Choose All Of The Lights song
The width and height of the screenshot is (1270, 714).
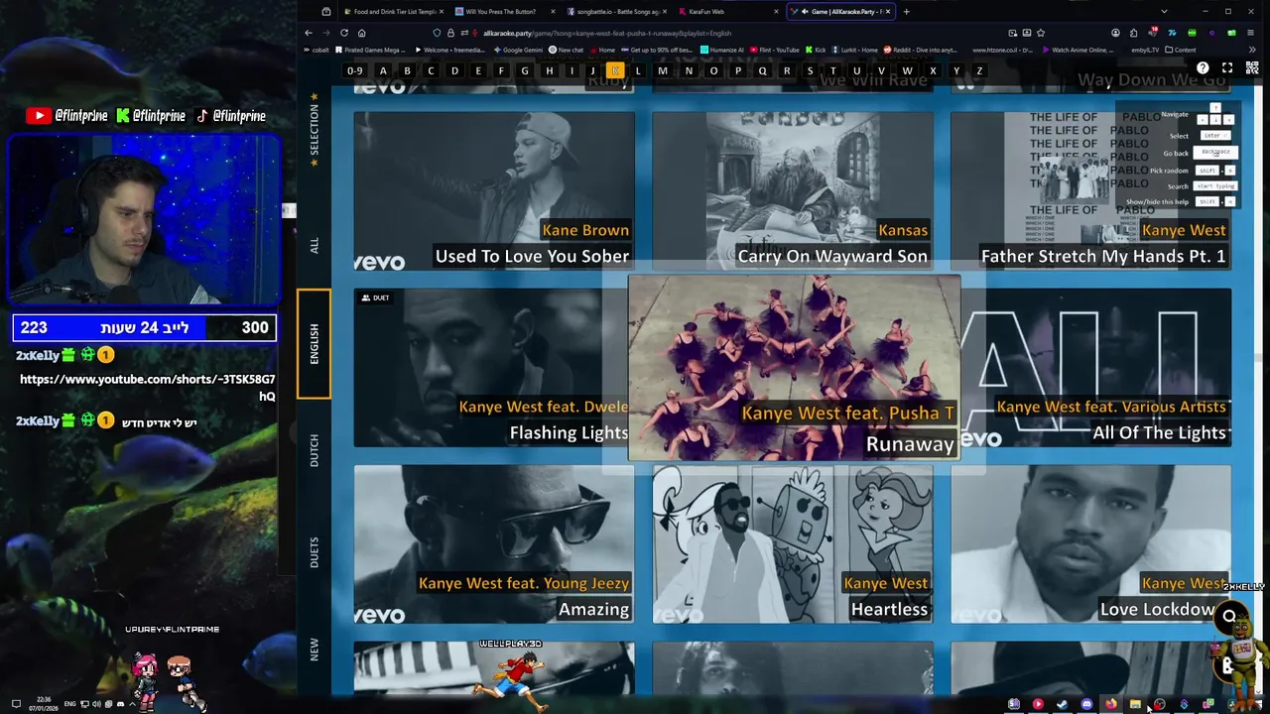pyautogui.click(x=1095, y=368)
